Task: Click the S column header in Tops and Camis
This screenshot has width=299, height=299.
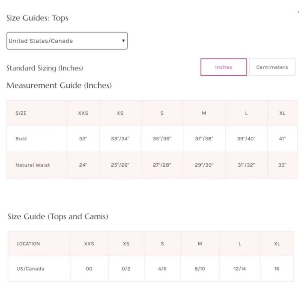Action: 162,244
